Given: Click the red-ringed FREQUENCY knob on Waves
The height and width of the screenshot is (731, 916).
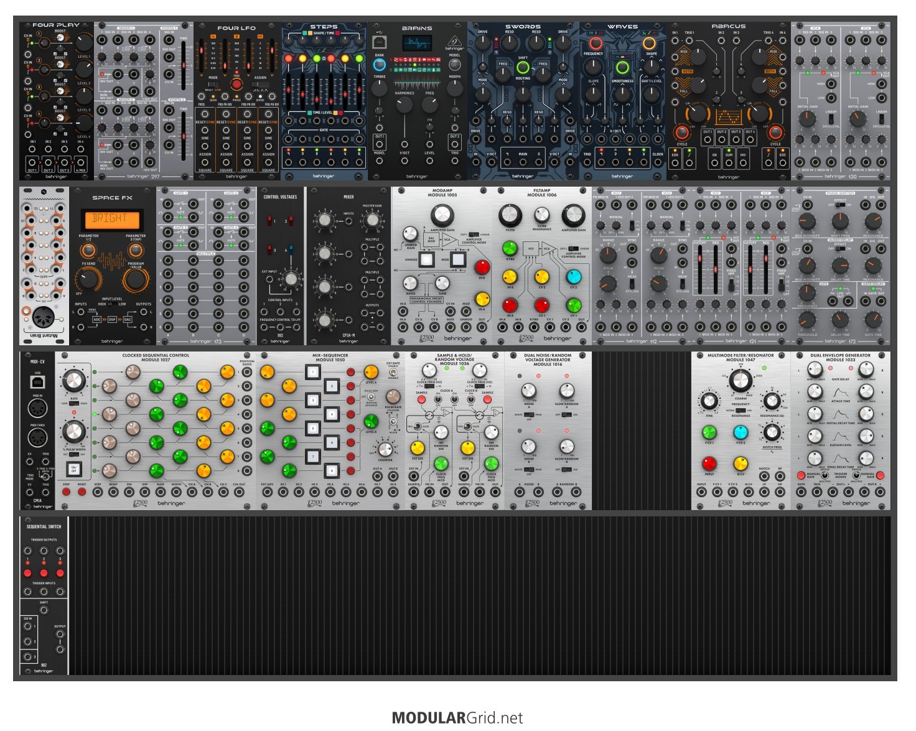Looking at the screenshot, I should point(596,44).
